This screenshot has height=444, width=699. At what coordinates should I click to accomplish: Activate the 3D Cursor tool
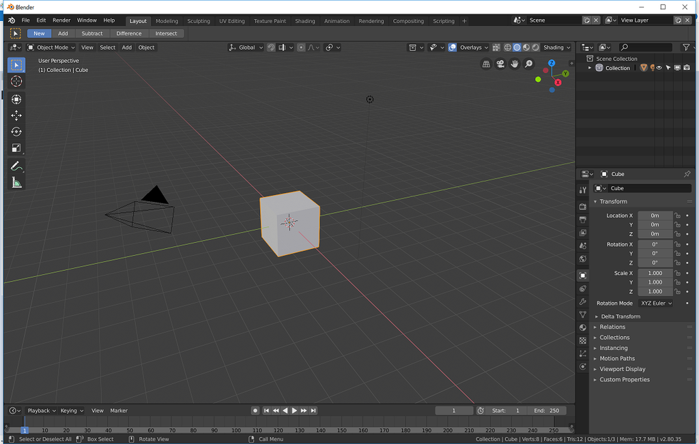pos(16,81)
